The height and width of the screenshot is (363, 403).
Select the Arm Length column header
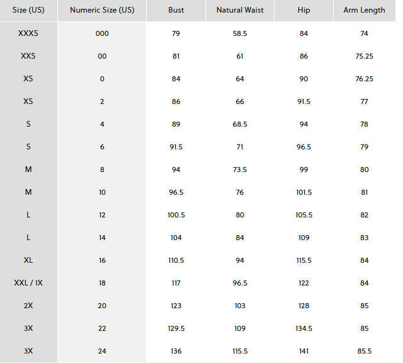[364, 10]
